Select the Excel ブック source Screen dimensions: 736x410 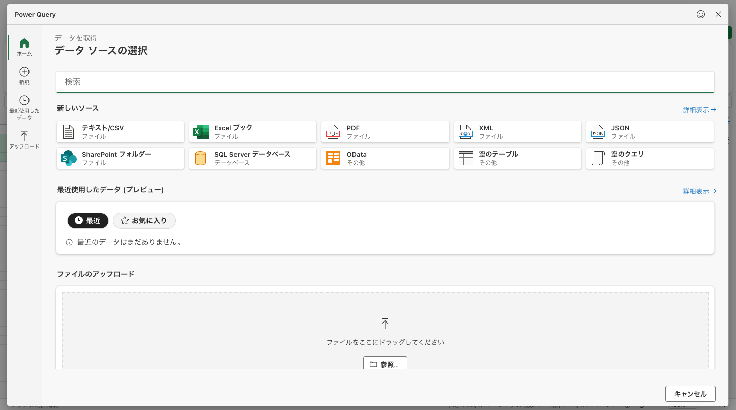(x=253, y=132)
